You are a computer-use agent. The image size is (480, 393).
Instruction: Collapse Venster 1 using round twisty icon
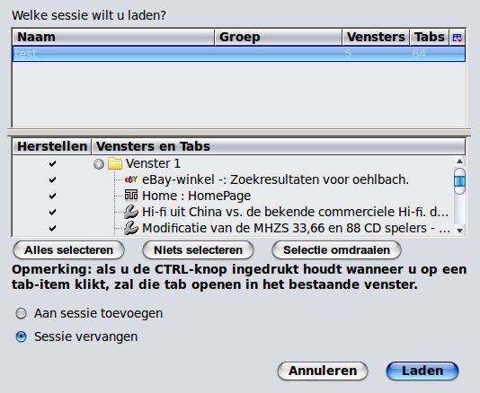[x=99, y=164]
